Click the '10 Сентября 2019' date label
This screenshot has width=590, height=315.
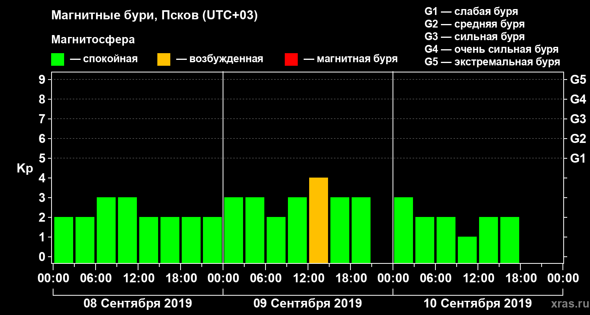pos(478,304)
